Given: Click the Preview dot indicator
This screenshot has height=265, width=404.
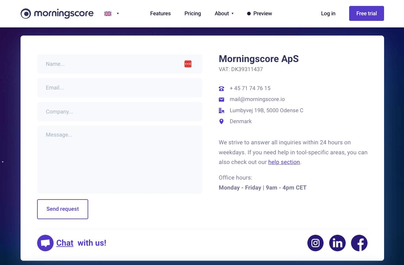Looking at the screenshot, I should [249, 14].
